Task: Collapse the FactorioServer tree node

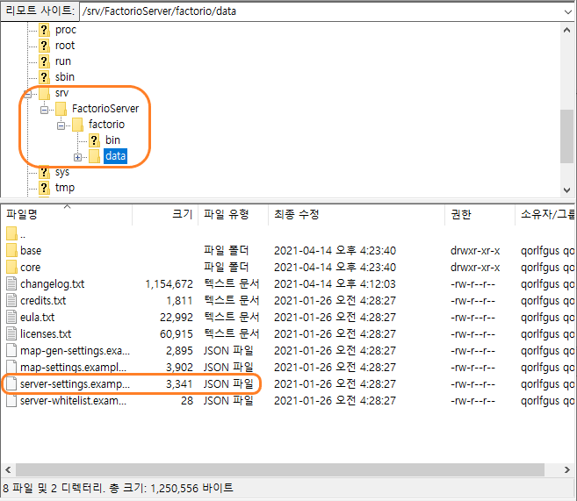Action: pos(44,110)
